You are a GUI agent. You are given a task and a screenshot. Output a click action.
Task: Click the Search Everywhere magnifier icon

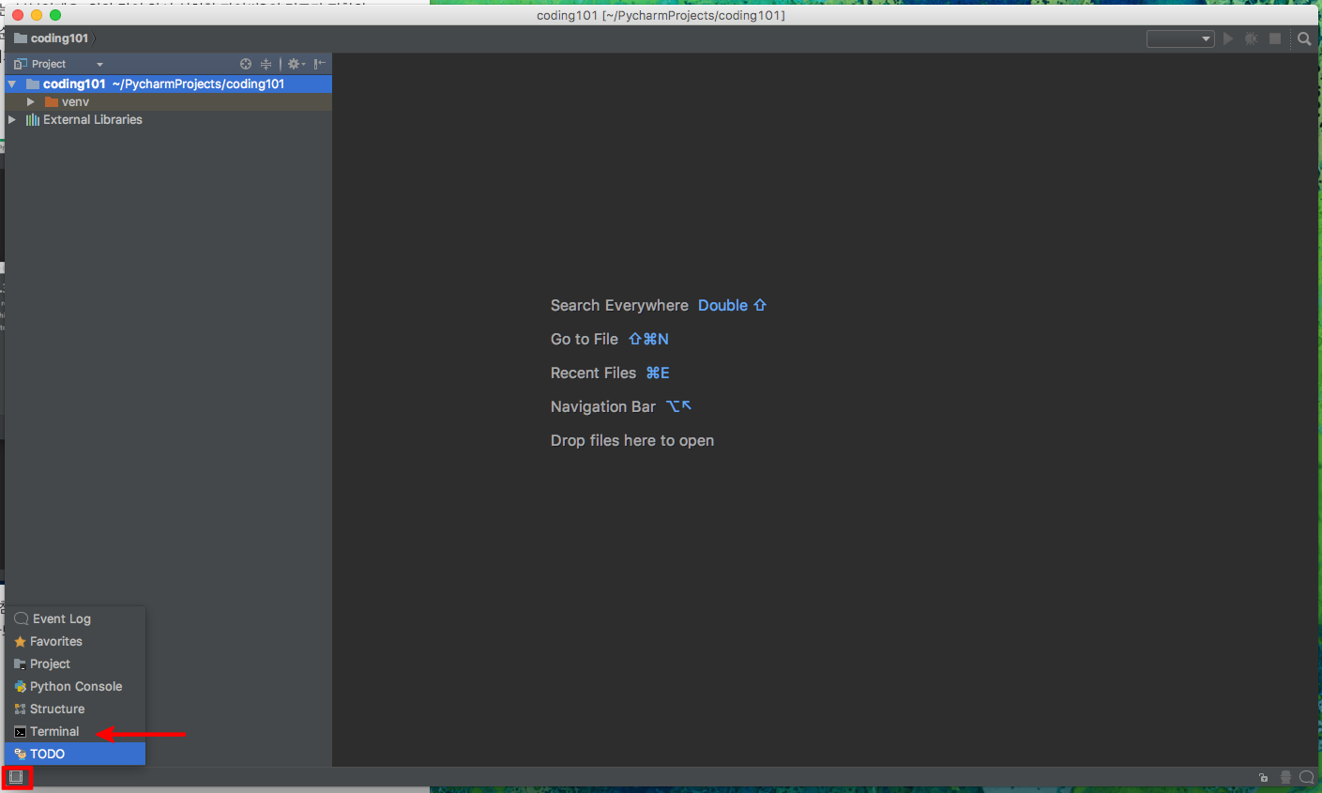click(x=1304, y=38)
